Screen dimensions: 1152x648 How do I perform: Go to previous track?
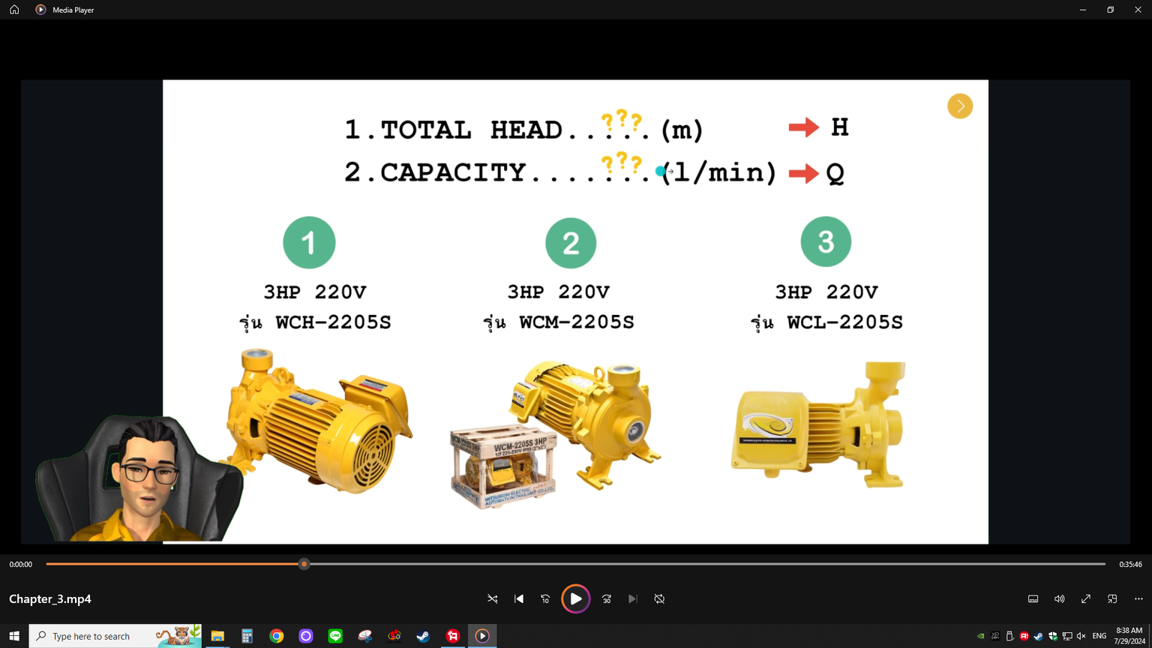(519, 599)
